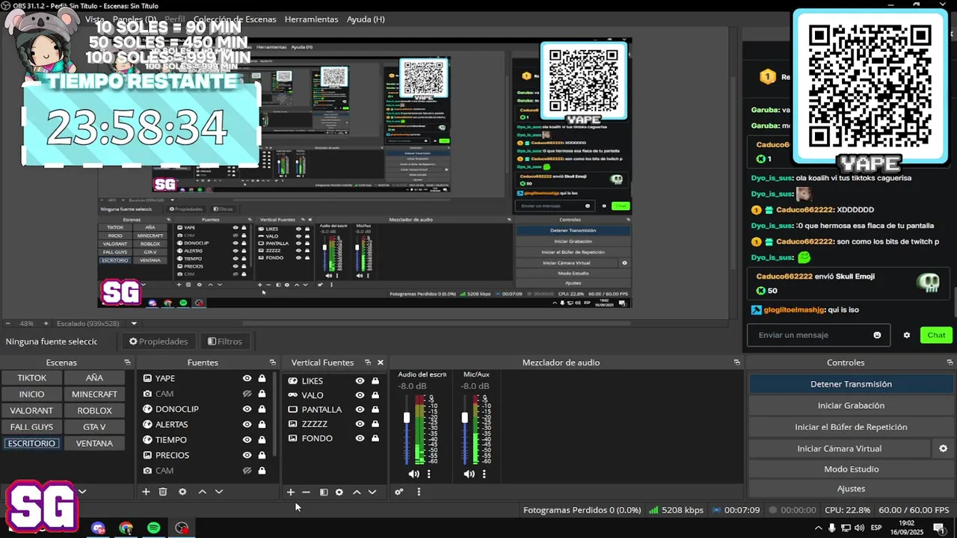
Task: Open the Paneles (D) menu
Action: click(135, 19)
